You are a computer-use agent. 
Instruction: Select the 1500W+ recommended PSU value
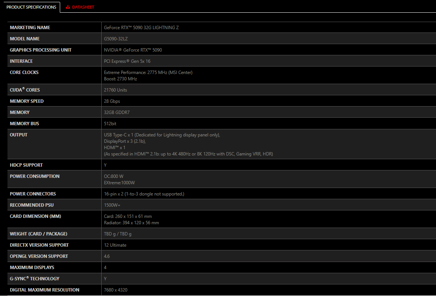coord(112,205)
